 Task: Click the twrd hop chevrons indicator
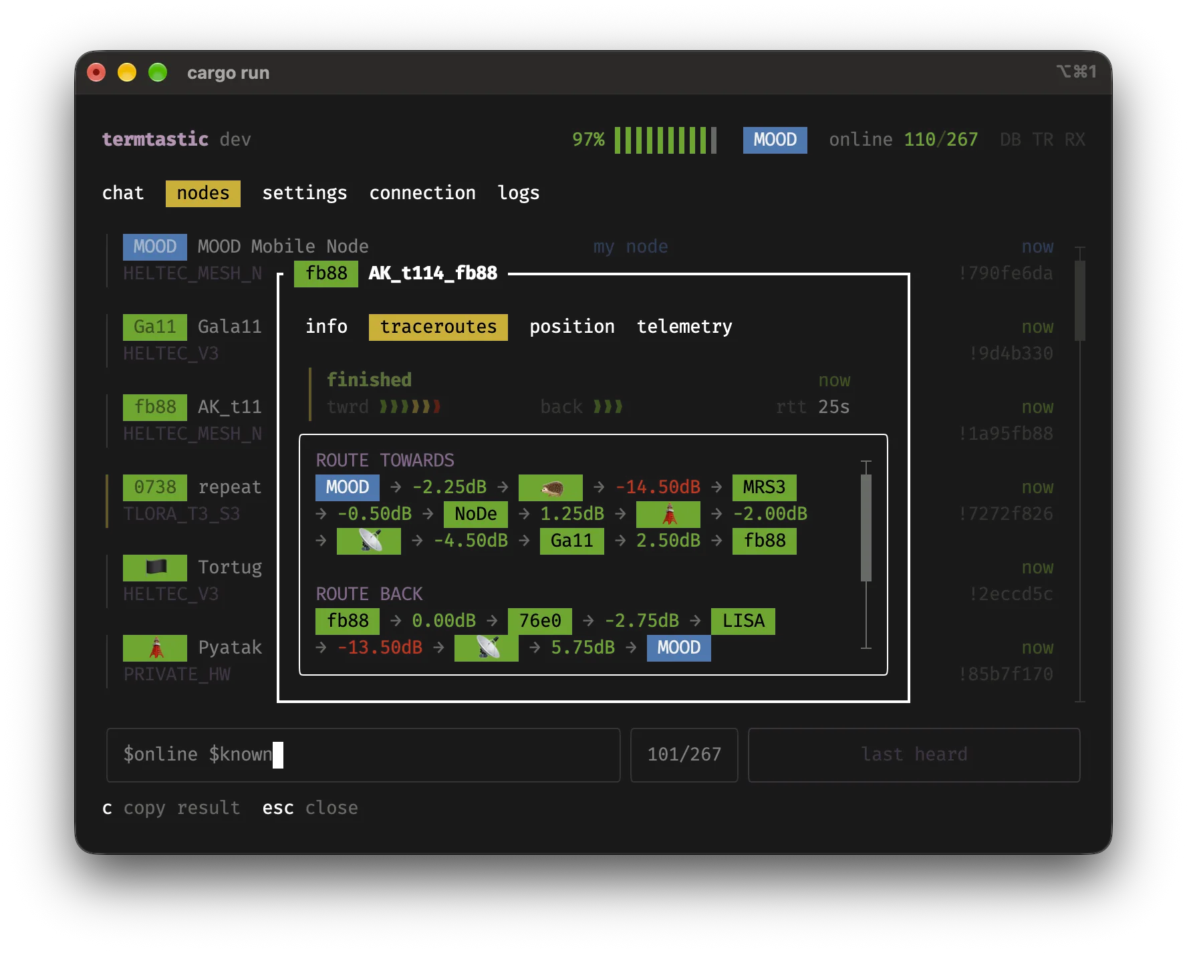[x=410, y=406]
